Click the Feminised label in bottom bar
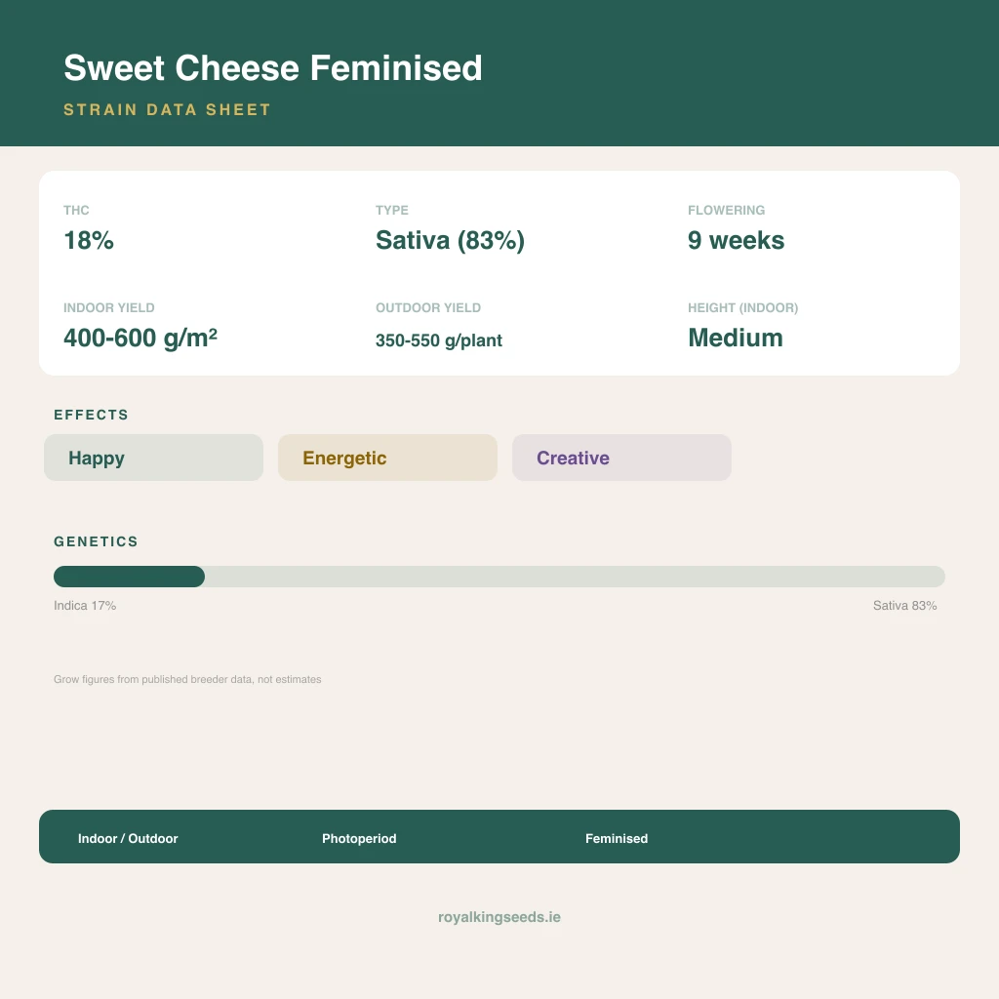The image size is (999, 999). [x=617, y=838]
